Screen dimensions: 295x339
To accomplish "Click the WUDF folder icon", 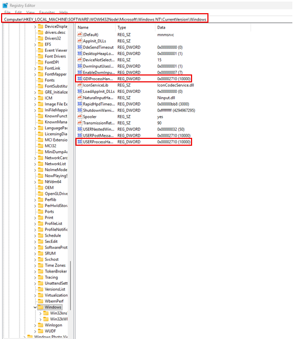I will point(41,331).
